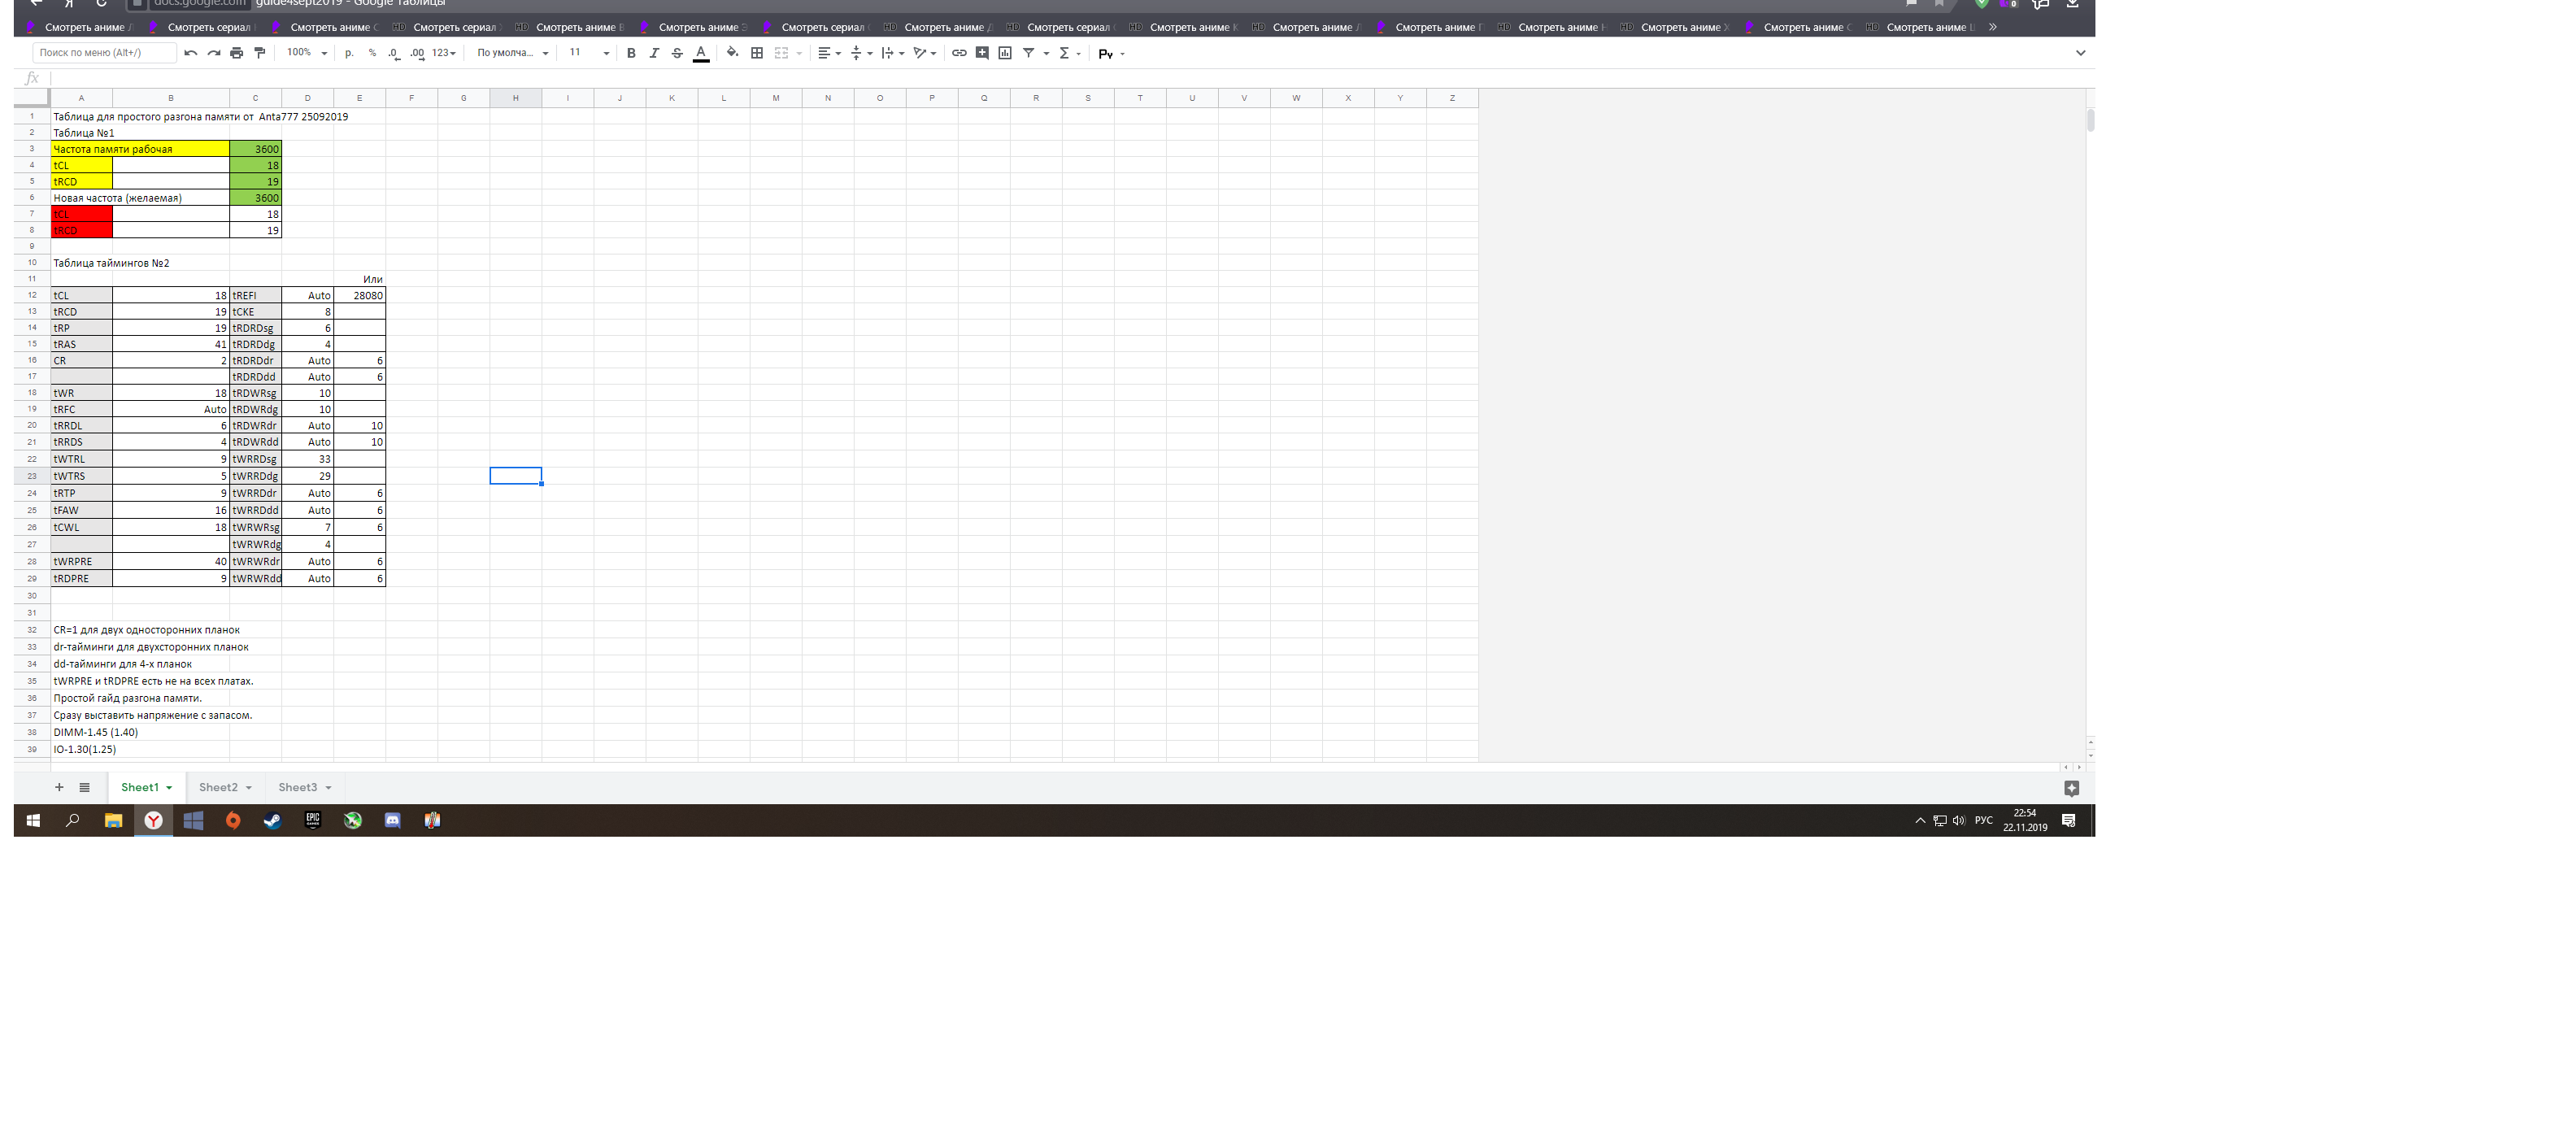
Task: Add a comment with the toolbar icon
Action: [x=982, y=53]
